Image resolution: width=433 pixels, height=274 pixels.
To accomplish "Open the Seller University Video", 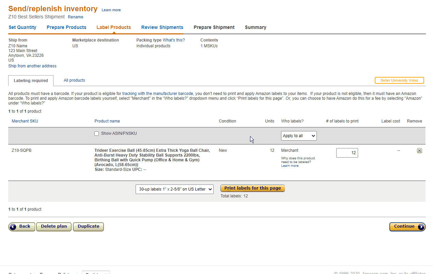I will point(399,80).
